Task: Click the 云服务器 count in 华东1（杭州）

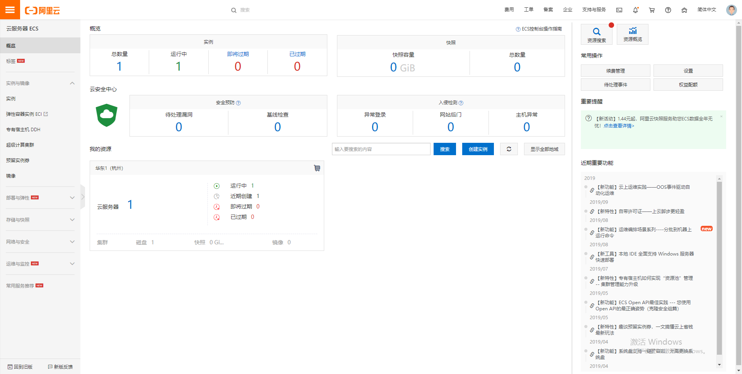Action: point(130,205)
